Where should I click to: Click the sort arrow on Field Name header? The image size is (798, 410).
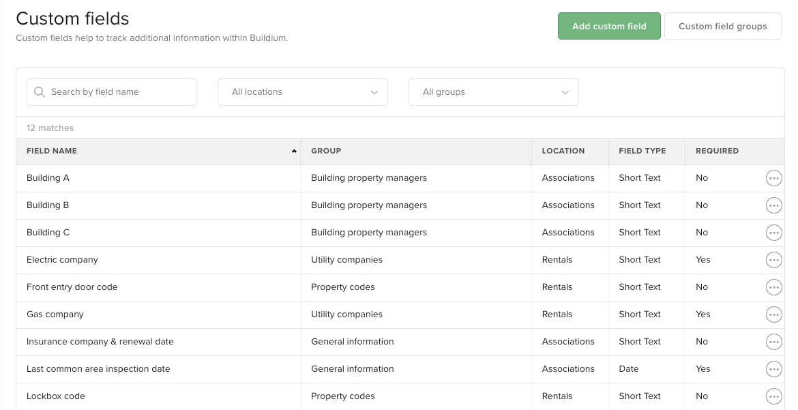pos(294,151)
